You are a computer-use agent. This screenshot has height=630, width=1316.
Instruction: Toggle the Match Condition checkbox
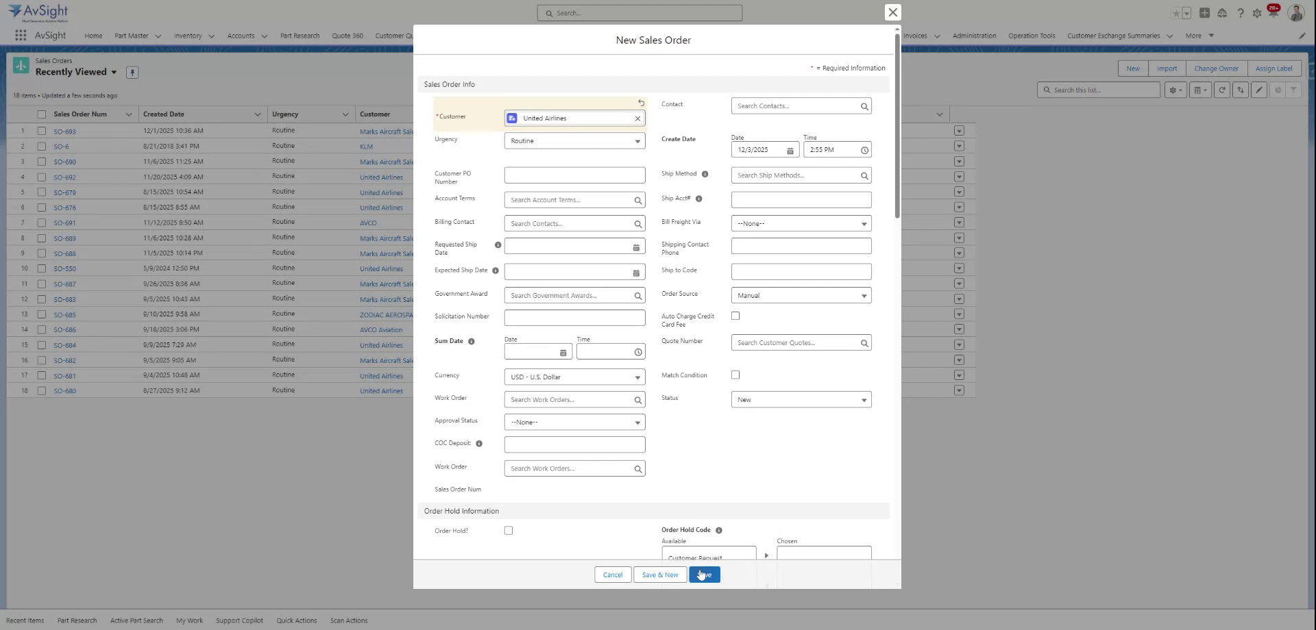coord(735,375)
